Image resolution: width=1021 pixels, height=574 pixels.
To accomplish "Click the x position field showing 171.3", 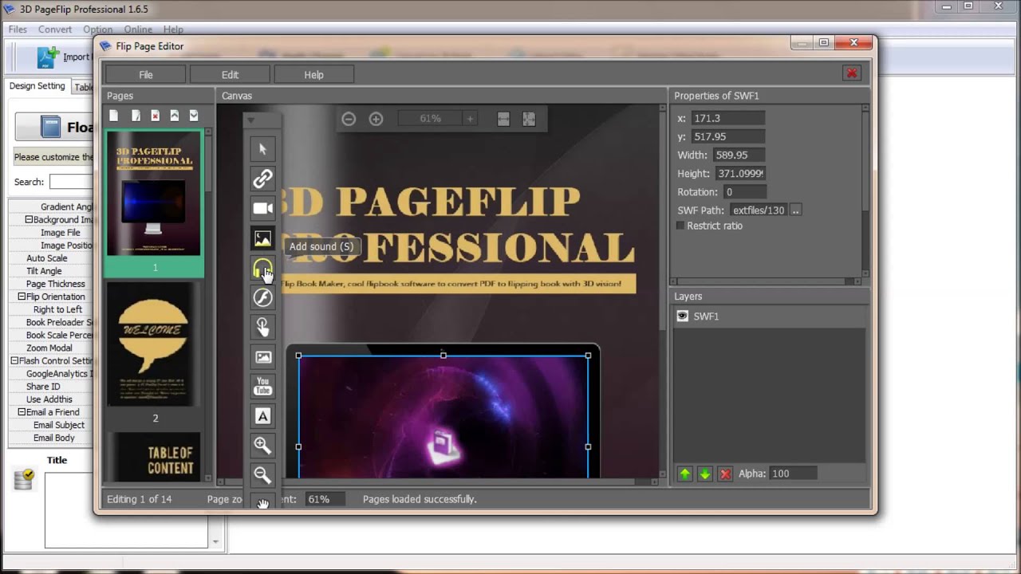I will coord(728,119).
